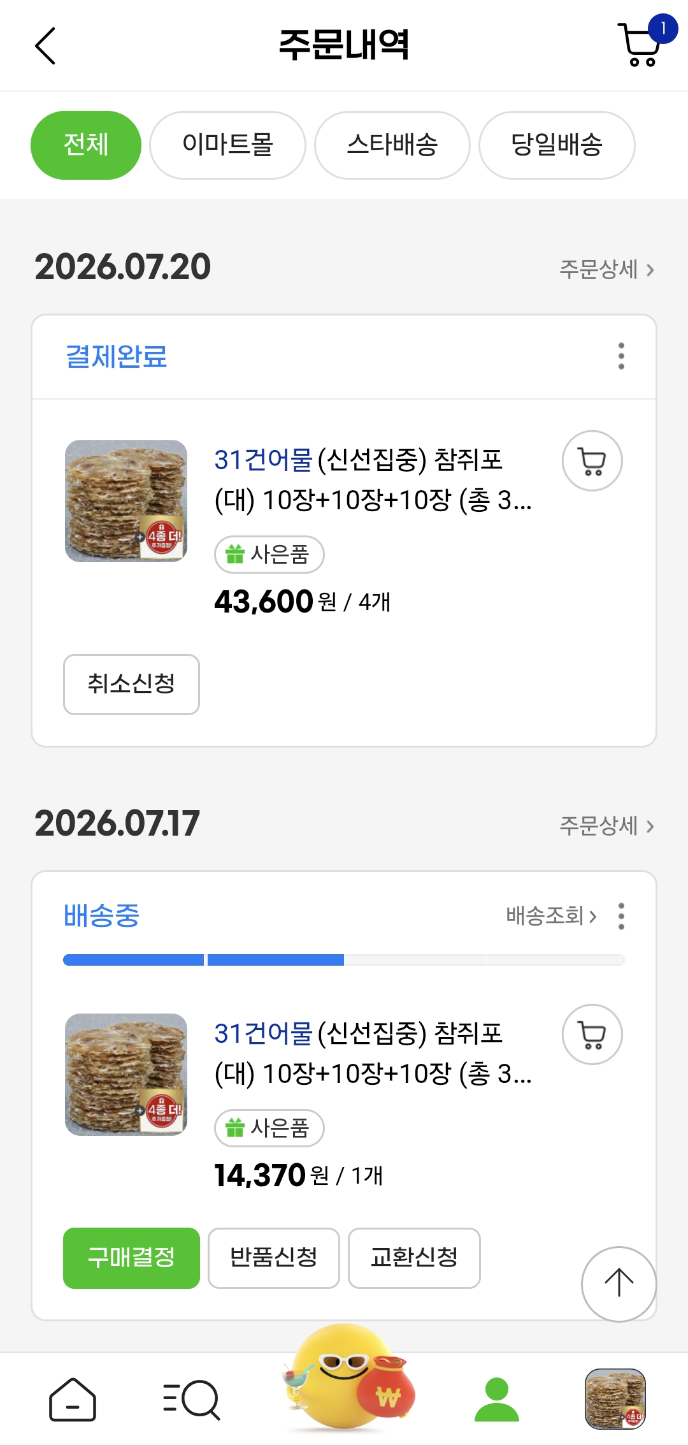Open more options for 결제완료 order
The image size is (688, 1445).
click(621, 356)
